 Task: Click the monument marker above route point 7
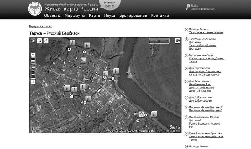[x=116, y=71]
